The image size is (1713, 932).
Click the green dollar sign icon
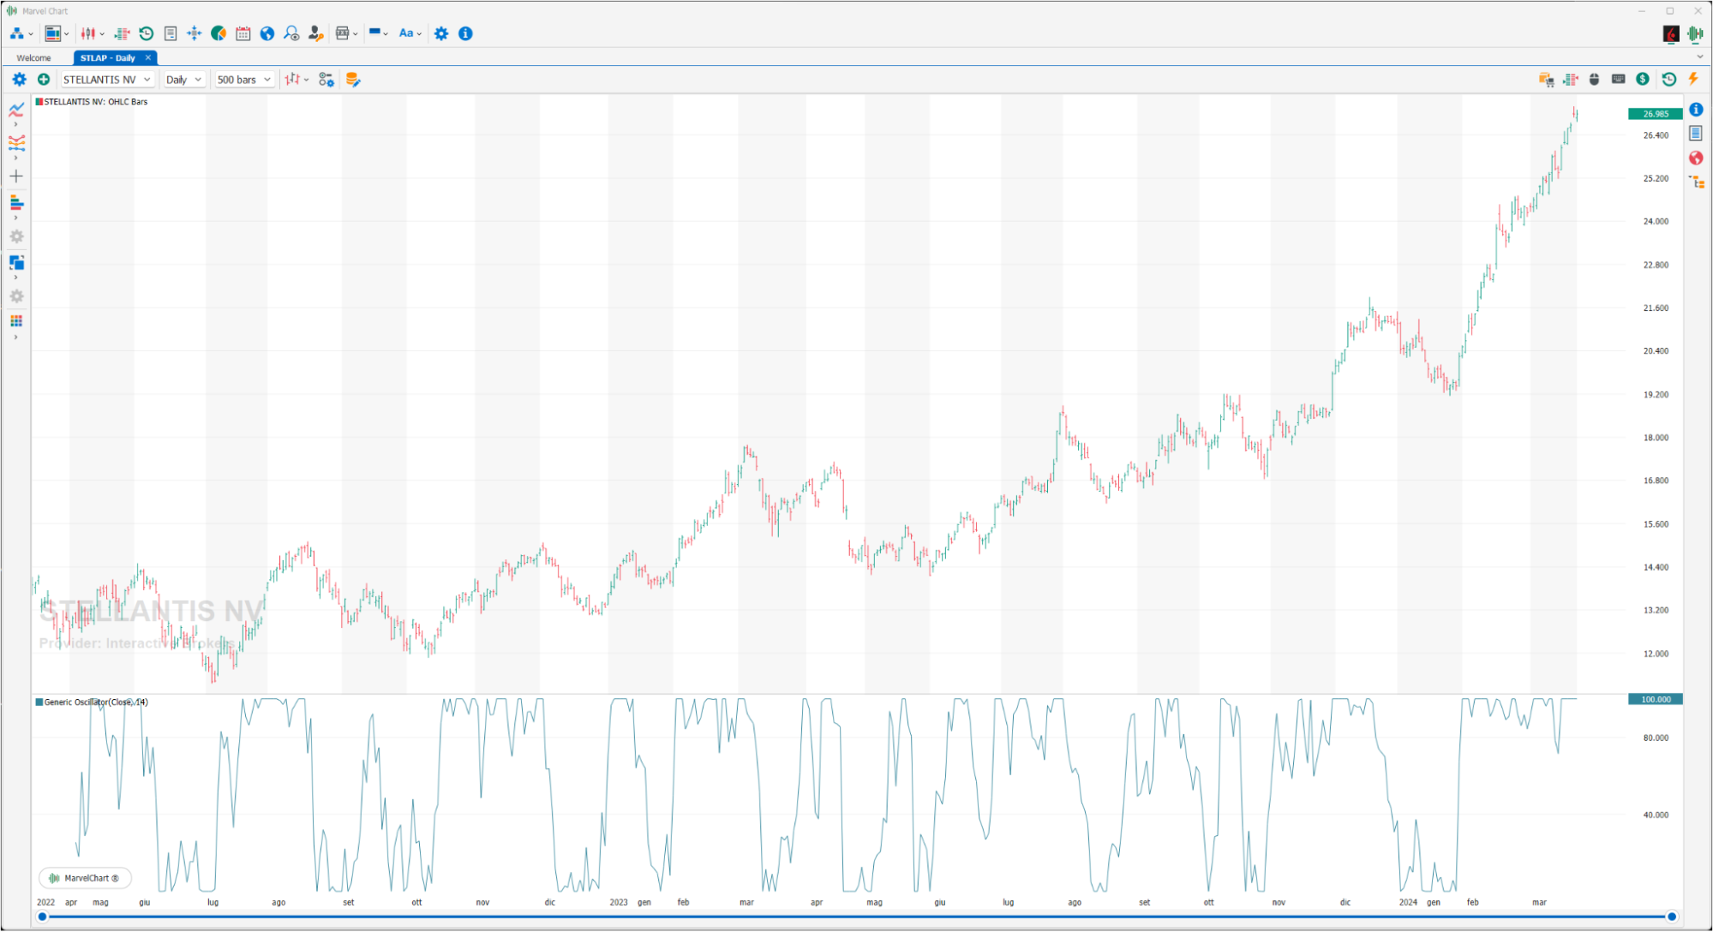coord(1643,80)
